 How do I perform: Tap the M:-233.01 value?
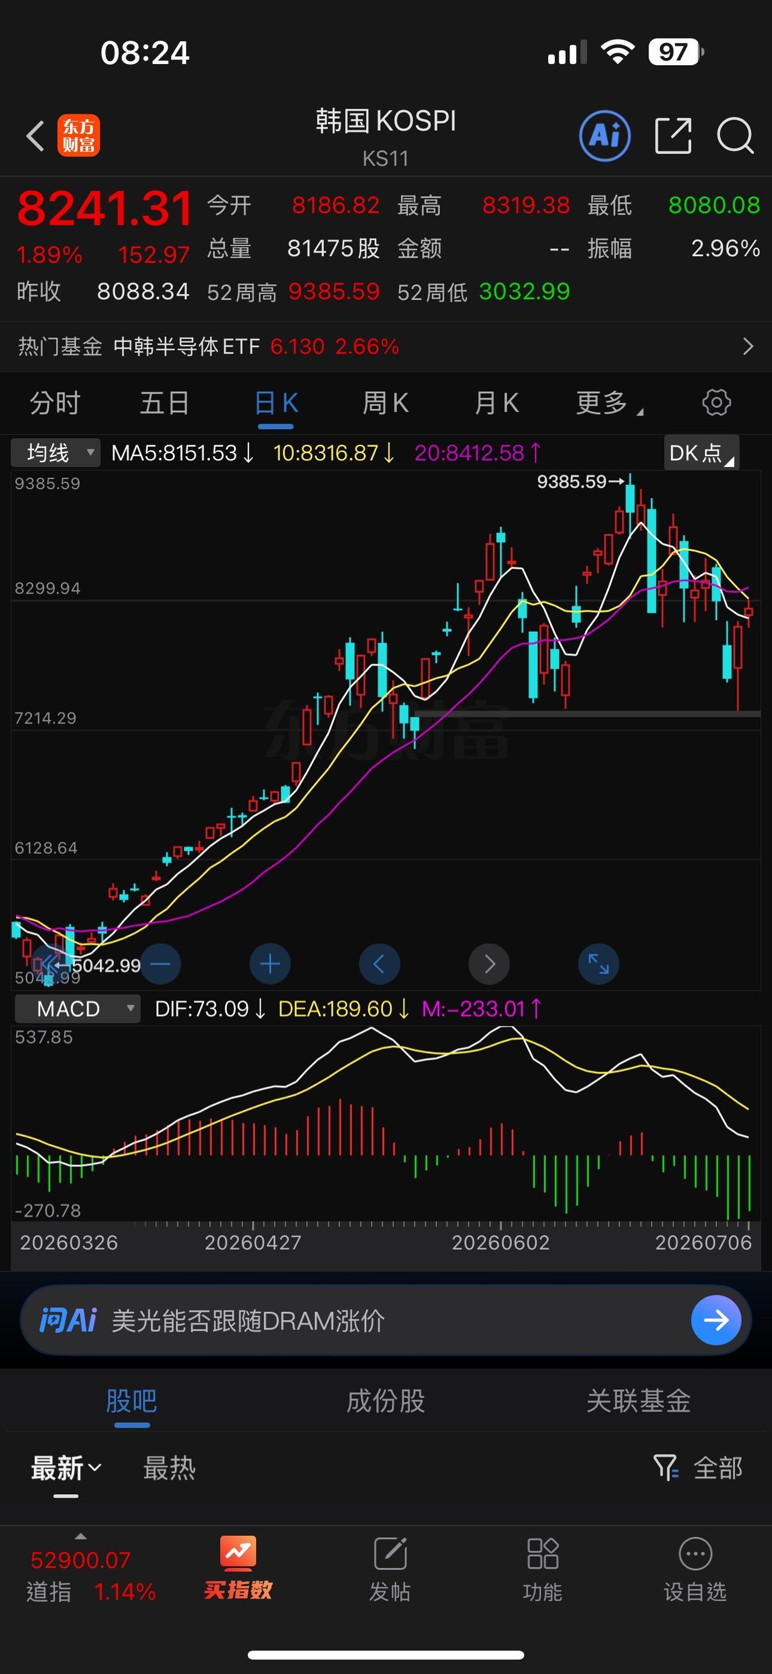tap(482, 1008)
